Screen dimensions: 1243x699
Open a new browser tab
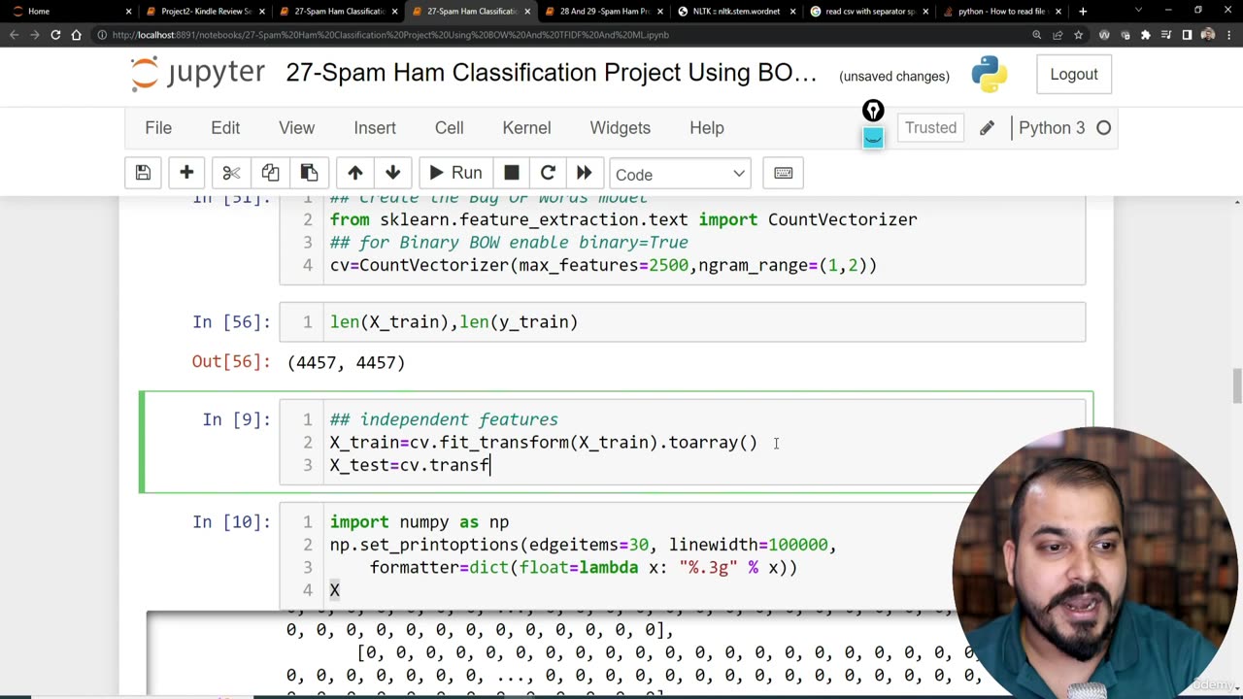tap(1083, 11)
